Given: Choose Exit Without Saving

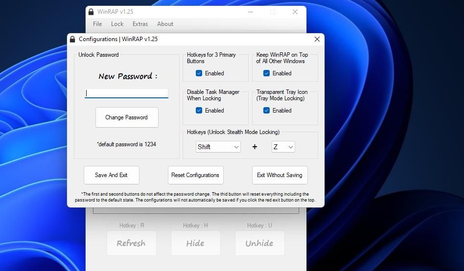Looking at the screenshot, I should click(279, 175).
